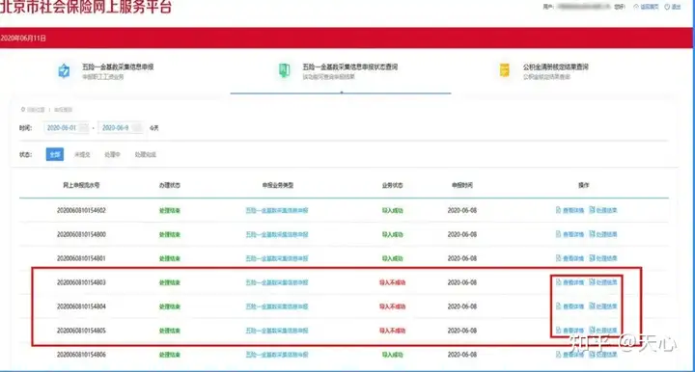Click the 办理状态 column header

[x=170, y=185]
